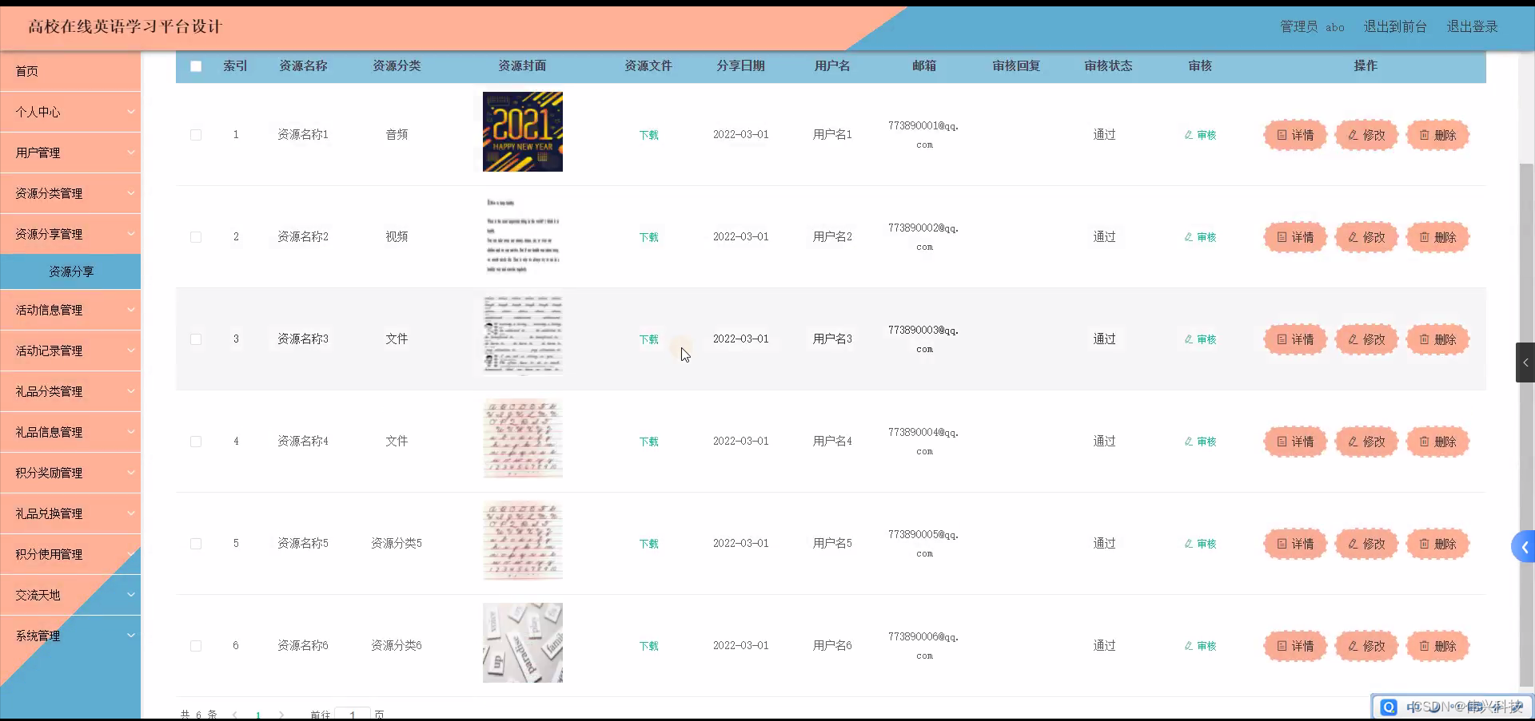
Task: Click the 修改 icon for 资源名称6
Action: 1366,646
